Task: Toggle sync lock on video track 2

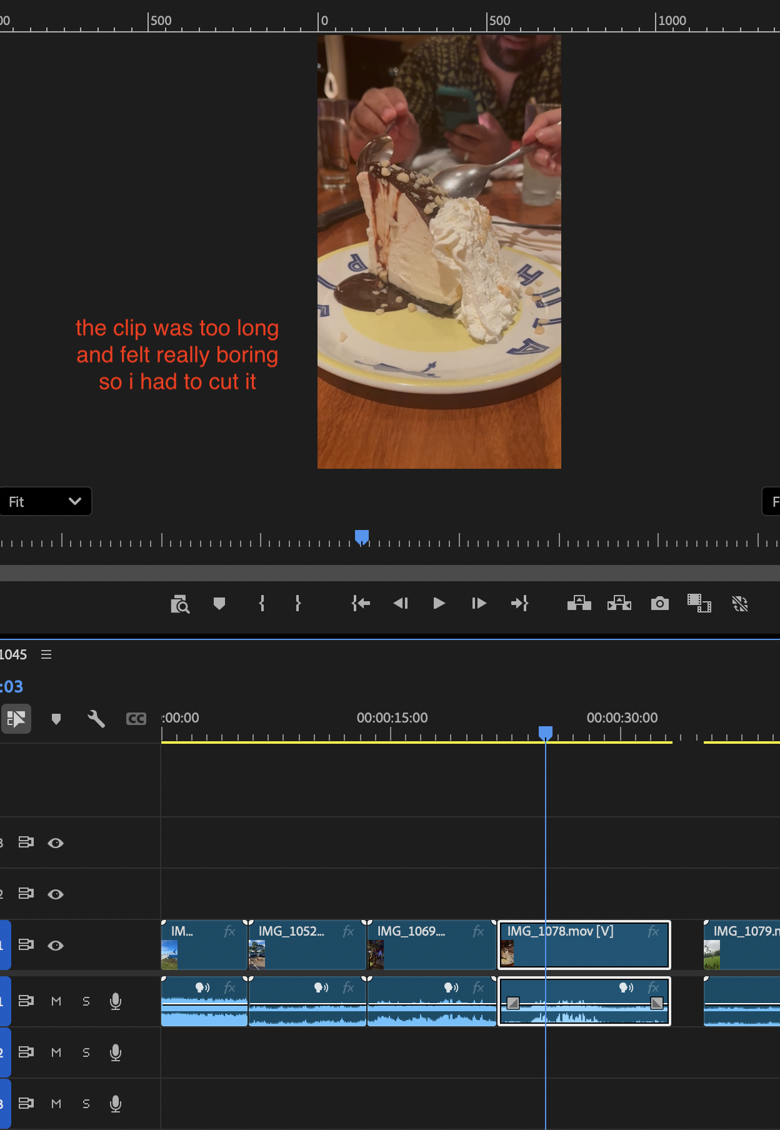Action: coord(26,894)
